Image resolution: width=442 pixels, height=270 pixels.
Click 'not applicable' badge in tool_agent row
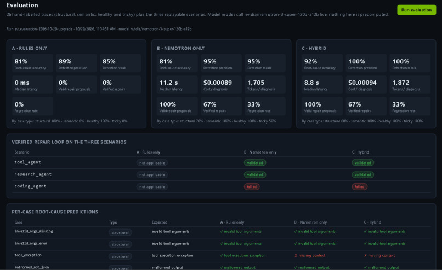pyautogui.click(x=152, y=163)
